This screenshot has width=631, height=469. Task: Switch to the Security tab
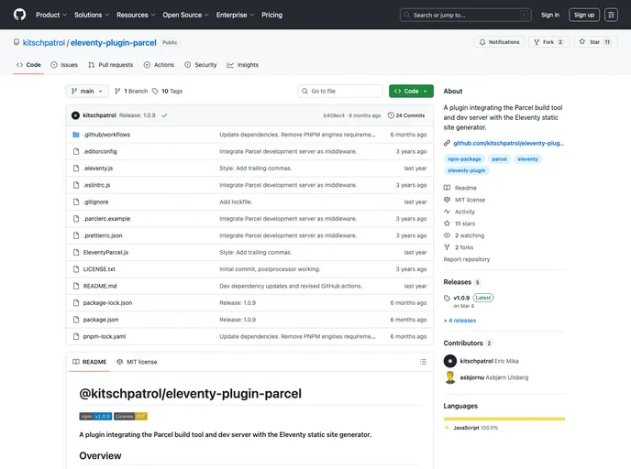point(201,65)
